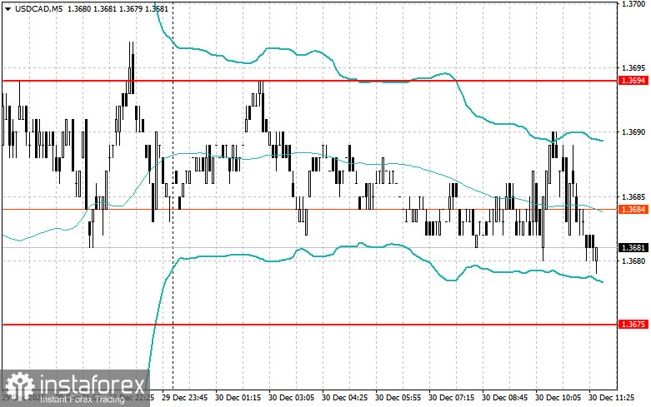Click the 30 Dec 05:55 time label
The image size is (651, 407).
tap(398, 397)
